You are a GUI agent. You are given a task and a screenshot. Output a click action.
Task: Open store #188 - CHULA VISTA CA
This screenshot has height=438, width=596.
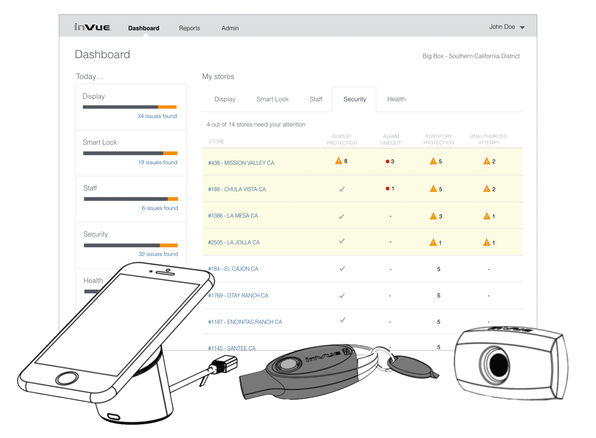tap(237, 189)
